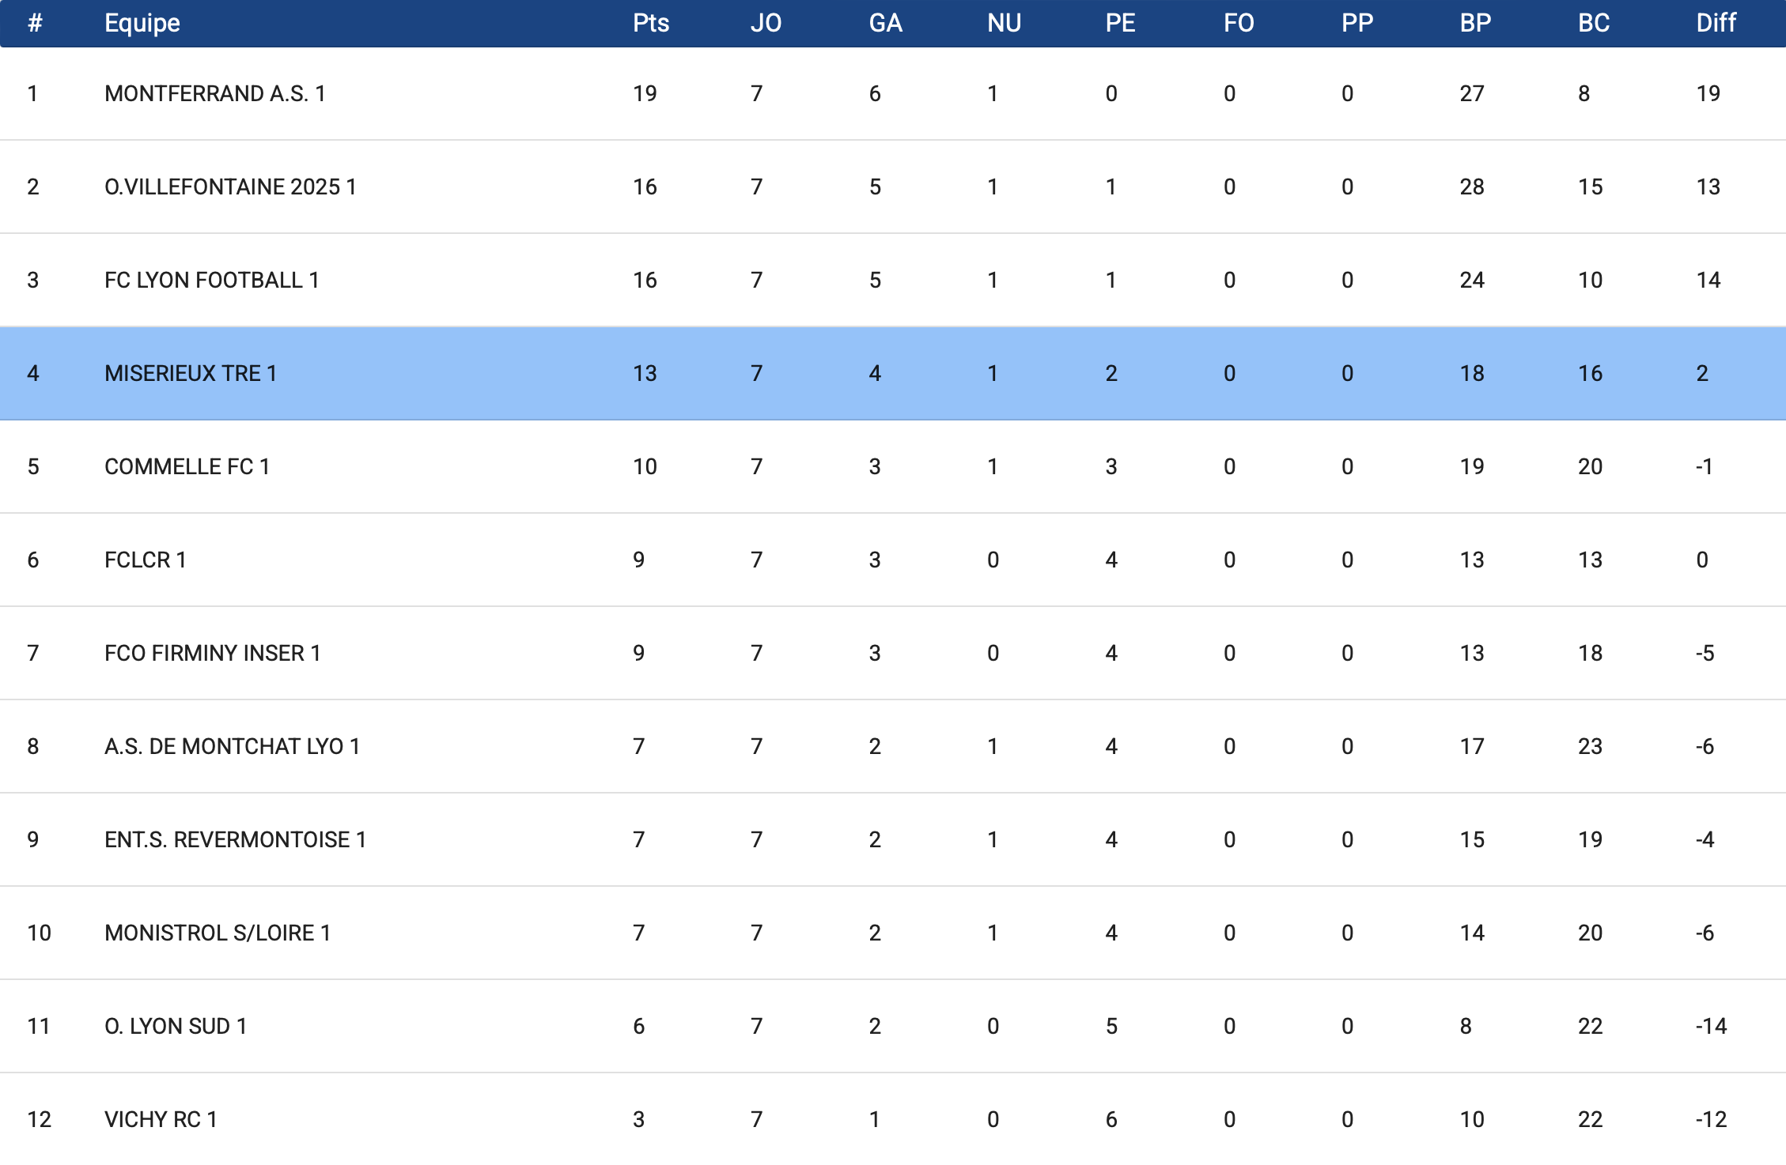Click the Equipe column header
This screenshot has height=1165, width=1786.
142,23
